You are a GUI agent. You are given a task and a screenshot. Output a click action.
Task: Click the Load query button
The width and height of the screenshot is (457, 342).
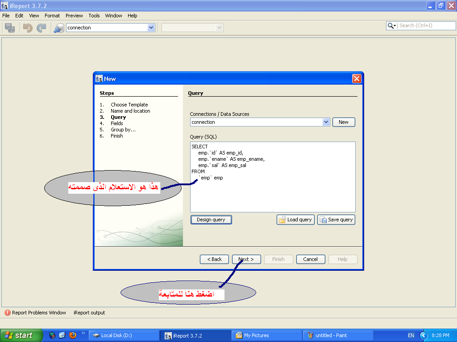pyautogui.click(x=295, y=220)
